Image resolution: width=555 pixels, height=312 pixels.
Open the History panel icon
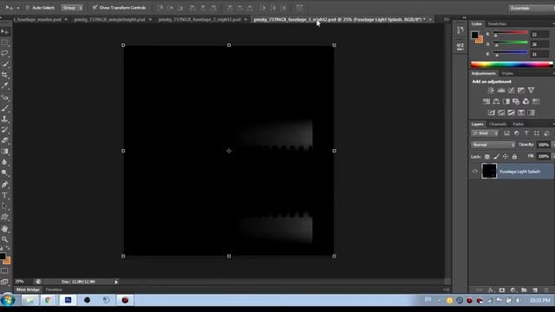pyautogui.click(x=460, y=30)
